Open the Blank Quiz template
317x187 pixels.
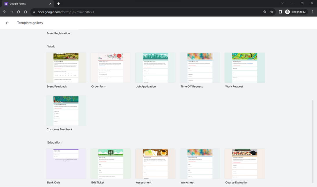click(x=66, y=164)
